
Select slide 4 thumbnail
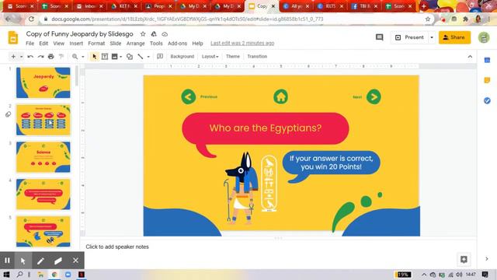pyautogui.click(x=43, y=194)
